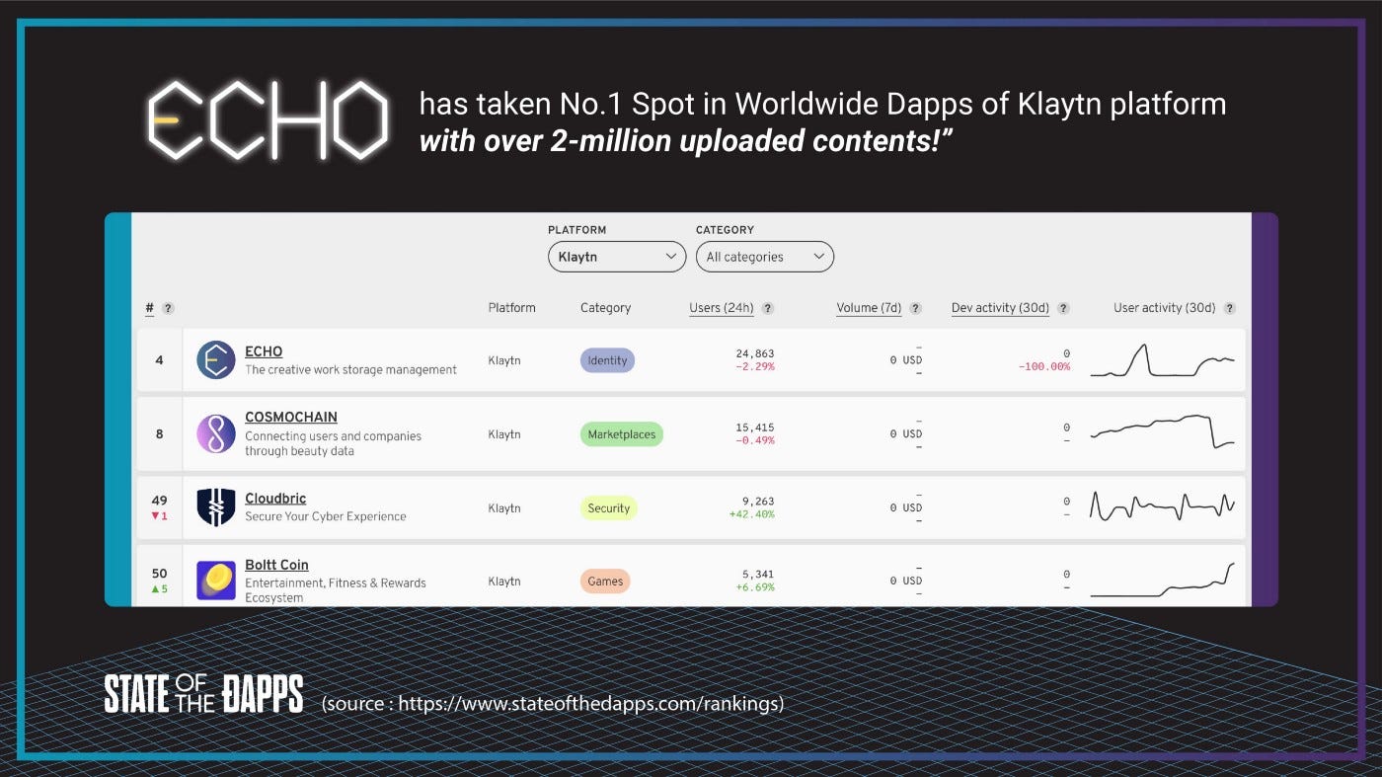Click the Category column header

tap(605, 308)
